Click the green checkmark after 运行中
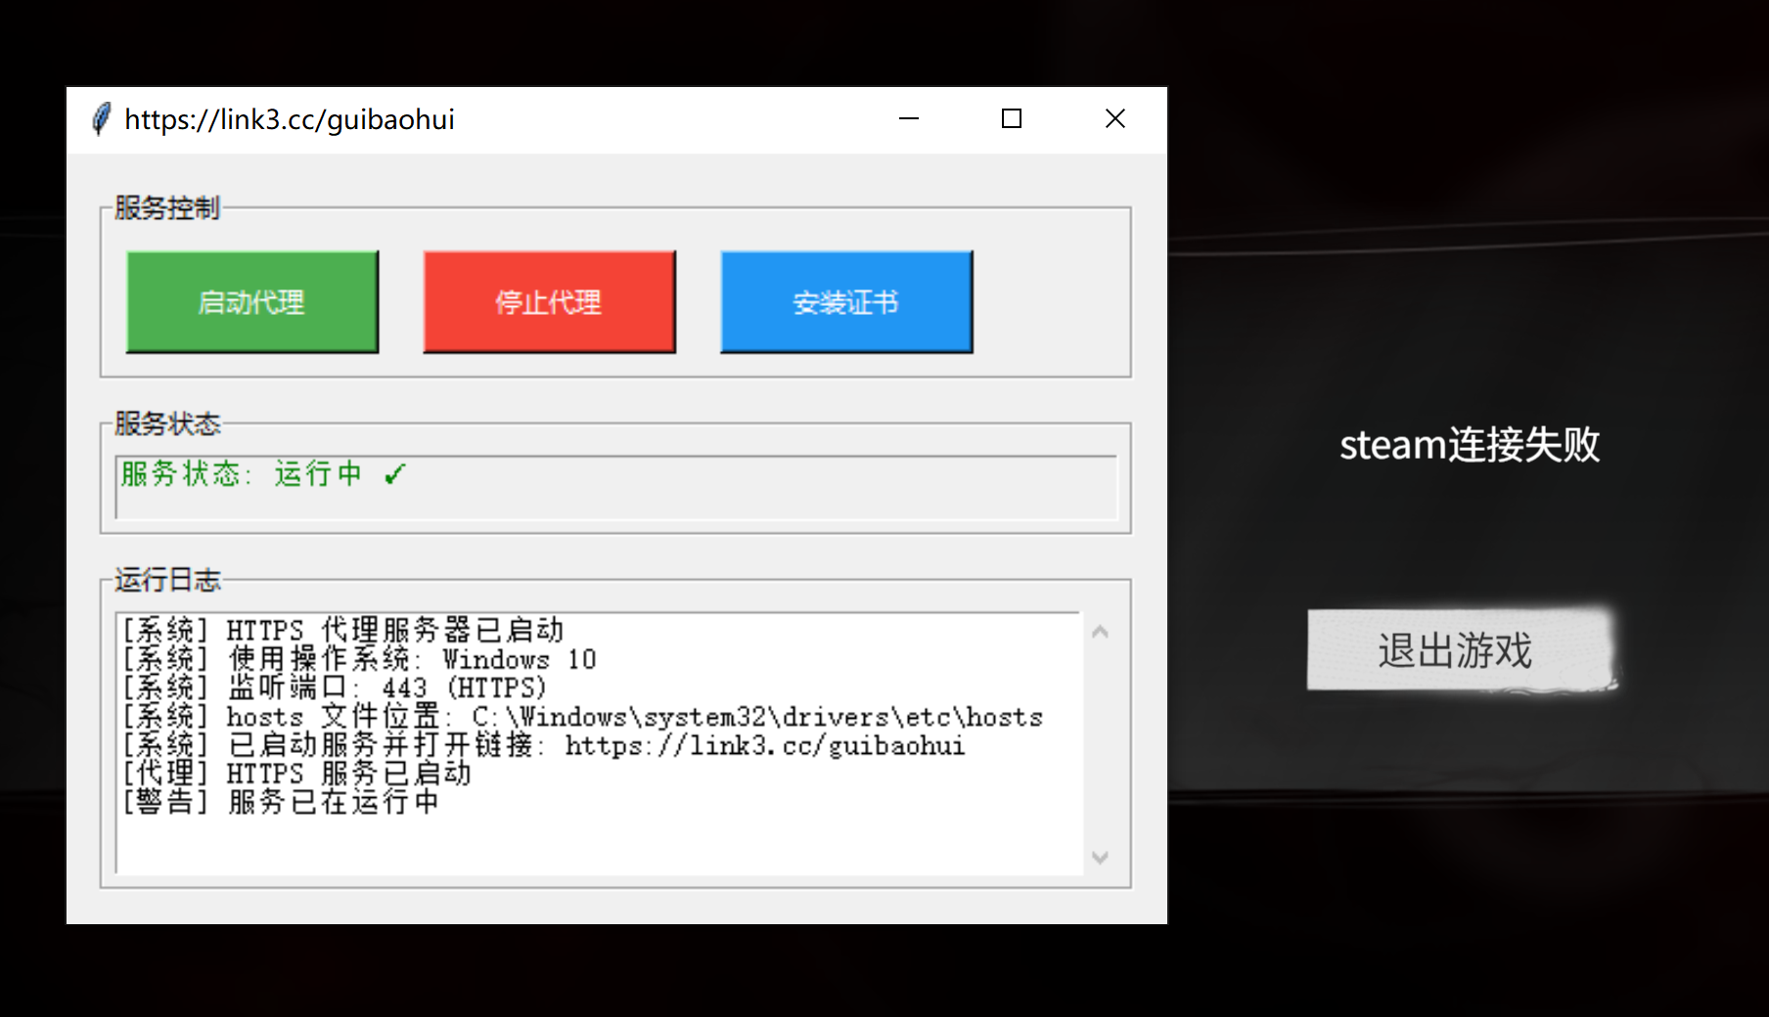Image resolution: width=1769 pixels, height=1017 pixels. 394,474
